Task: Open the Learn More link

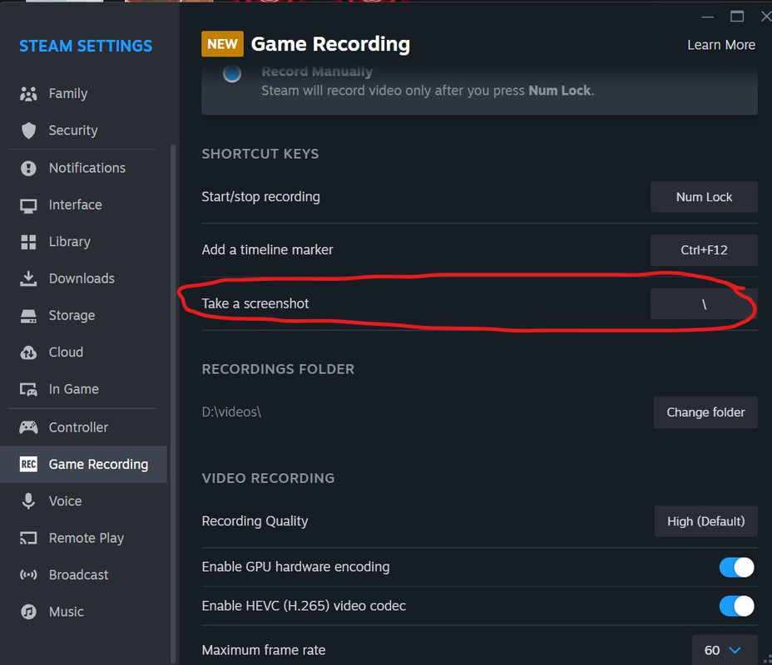Action: pyautogui.click(x=721, y=45)
